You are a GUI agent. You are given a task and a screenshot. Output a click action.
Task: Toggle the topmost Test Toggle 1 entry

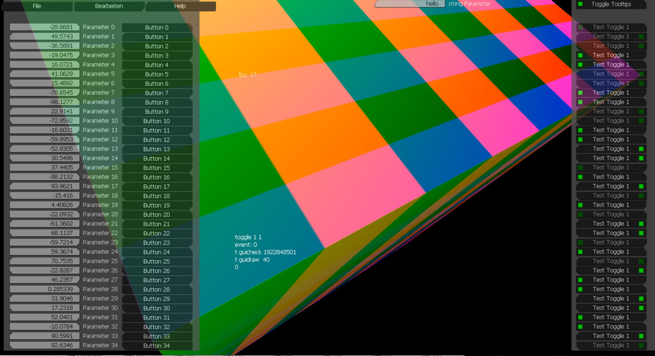(611, 27)
